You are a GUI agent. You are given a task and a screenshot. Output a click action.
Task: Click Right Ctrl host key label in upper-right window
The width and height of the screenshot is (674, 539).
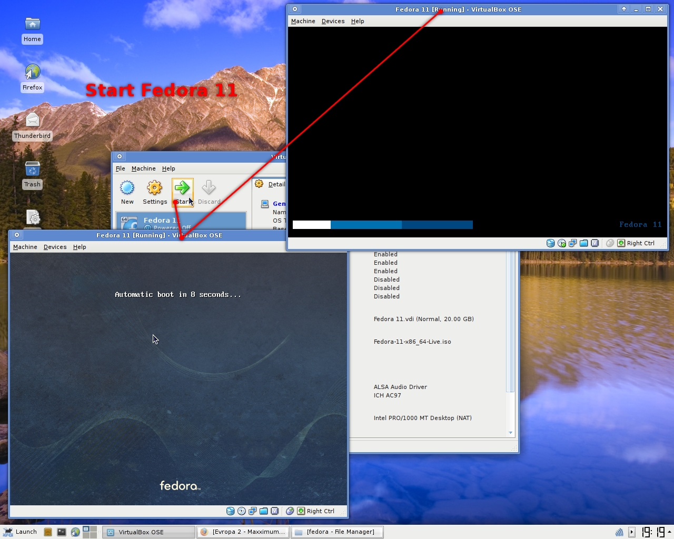click(641, 243)
